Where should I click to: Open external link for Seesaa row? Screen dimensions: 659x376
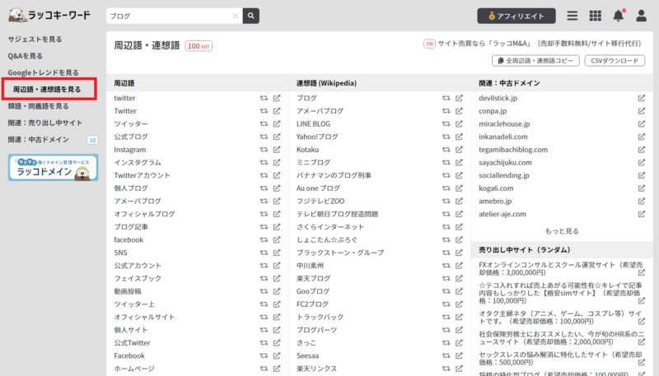click(459, 356)
